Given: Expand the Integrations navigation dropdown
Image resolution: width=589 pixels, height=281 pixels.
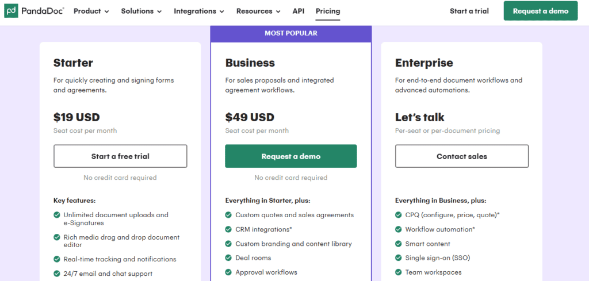Looking at the screenshot, I should click(x=199, y=11).
